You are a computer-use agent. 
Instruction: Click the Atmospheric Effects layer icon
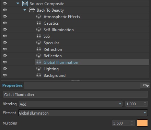click(x=39, y=16)
